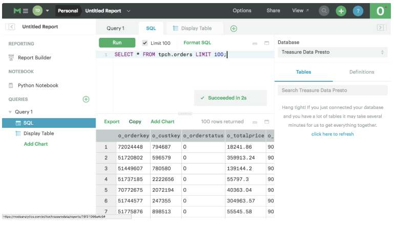Maximize the SQL editor pane
Image resolution: width=396 pixels, height=227 pixels.
[266, 43]
